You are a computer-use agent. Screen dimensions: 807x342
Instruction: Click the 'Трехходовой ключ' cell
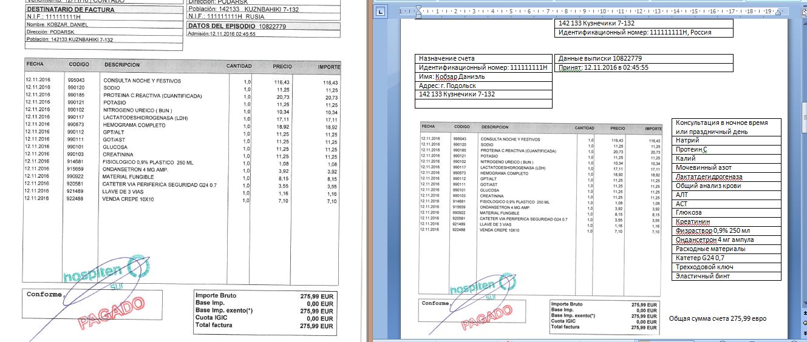727,267
